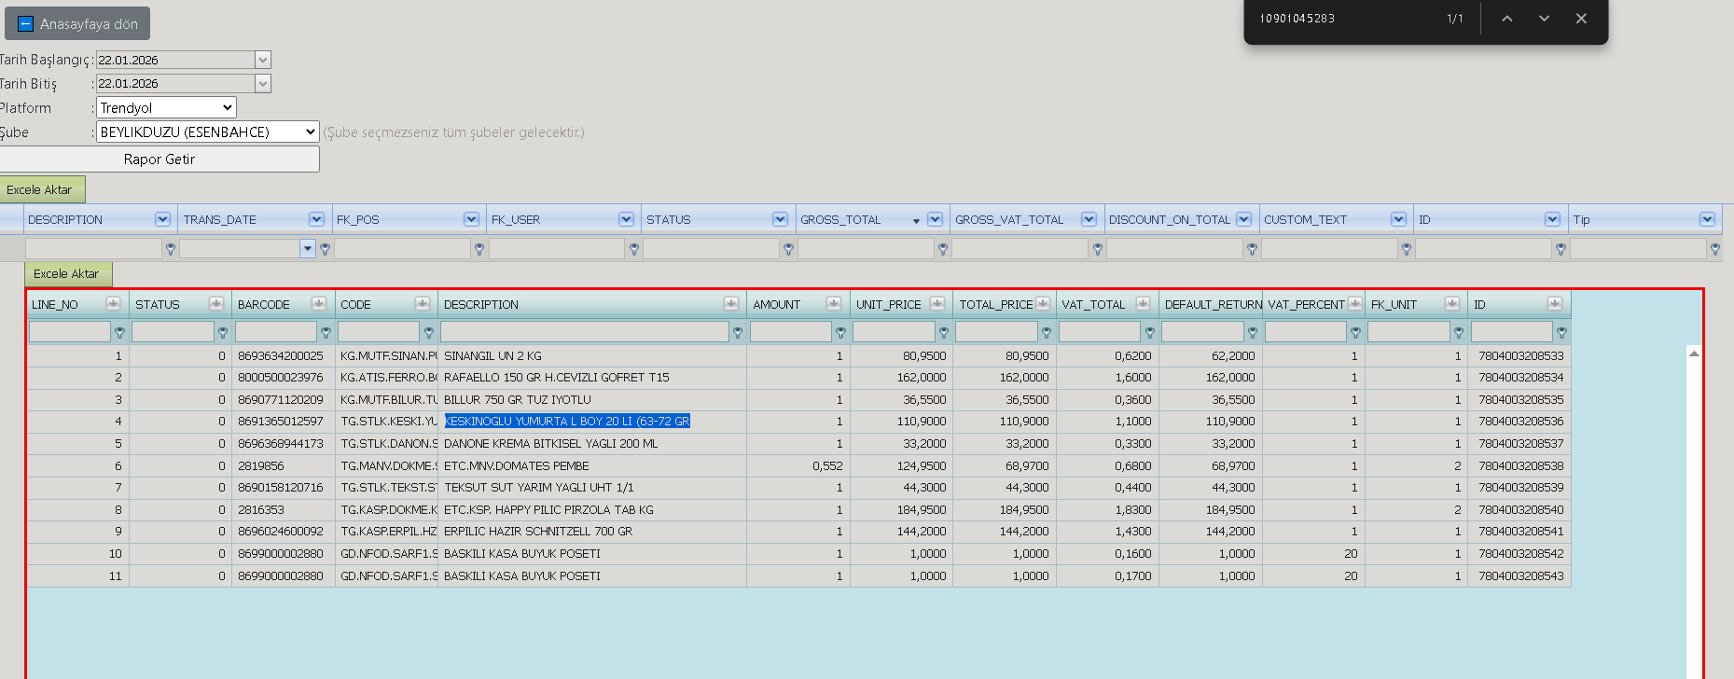Click the filter icon under TOTAL_PRICE column
The image size is (1734, 679).
[x=1047, y=332]
